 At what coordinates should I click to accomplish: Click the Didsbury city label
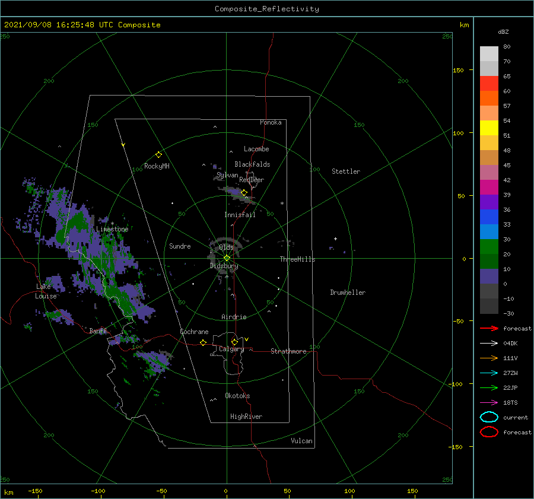[x=224, y=266]
